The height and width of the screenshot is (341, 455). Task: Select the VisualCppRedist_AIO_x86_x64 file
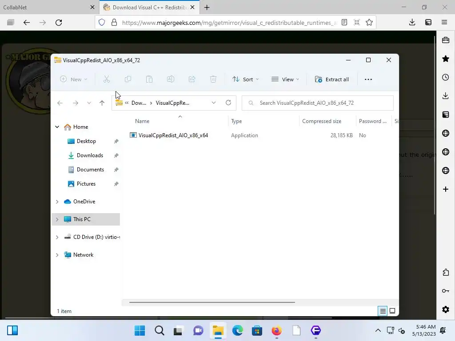[173, 135]
